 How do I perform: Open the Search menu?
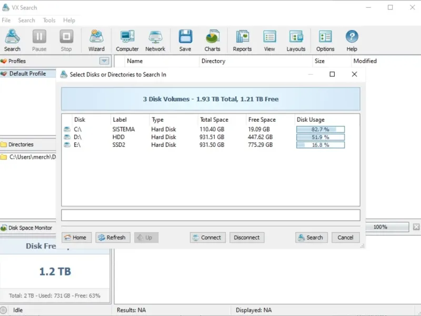26,21
